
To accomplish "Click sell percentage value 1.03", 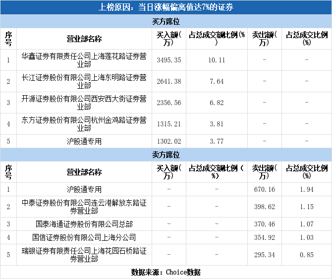I will click(307, 237).
